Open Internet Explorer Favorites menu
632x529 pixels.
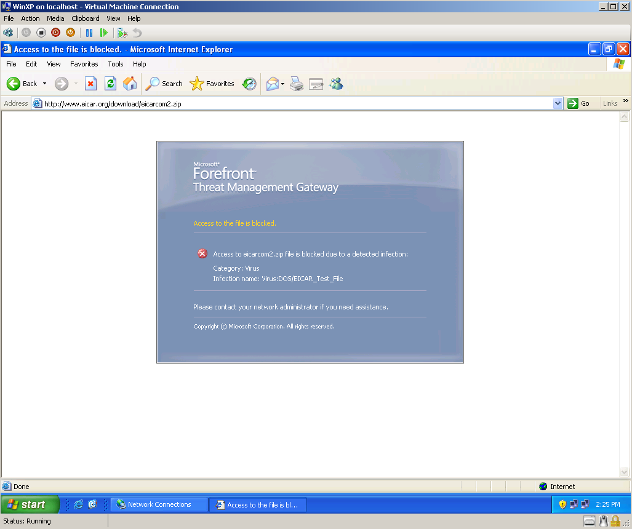tap(84, 64)
